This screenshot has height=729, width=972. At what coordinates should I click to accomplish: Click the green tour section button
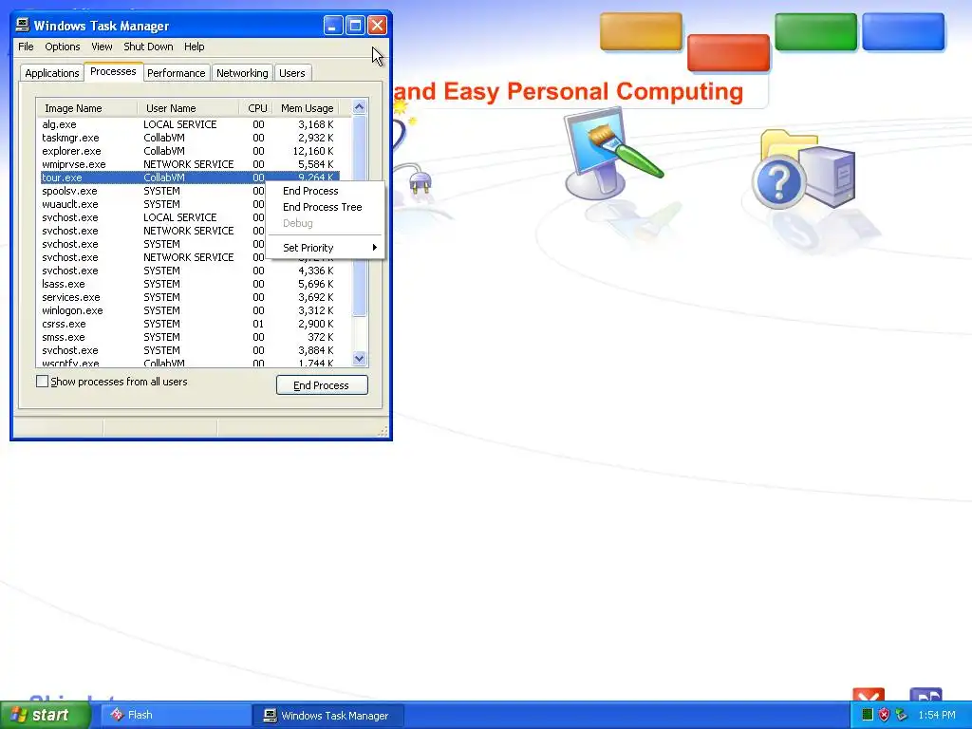[x=815, y=31]
